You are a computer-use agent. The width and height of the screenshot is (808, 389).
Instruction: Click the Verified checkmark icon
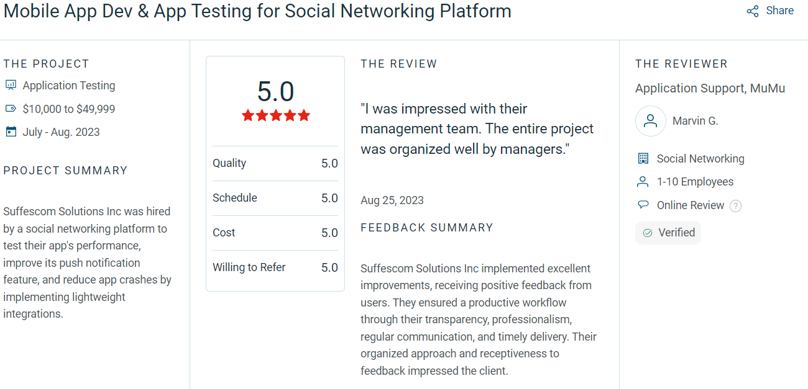coord(648,233)
